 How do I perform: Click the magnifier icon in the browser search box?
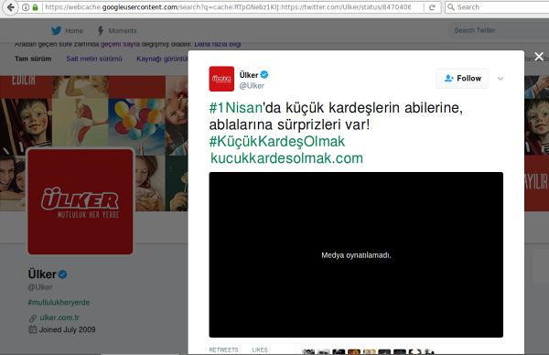coord(451,7)
